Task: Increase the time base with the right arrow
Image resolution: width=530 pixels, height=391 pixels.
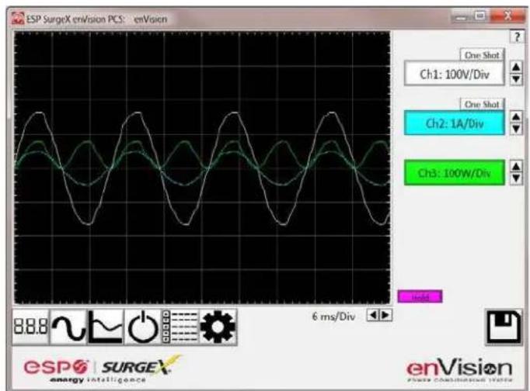Action: [x=385, y=315]
